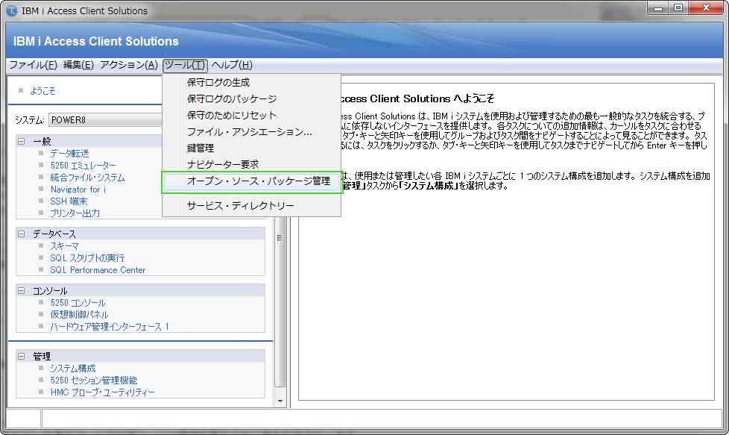Viewport: 729px width, 435px height.
Task: Close the open ツール(T) menu
Action: click(x=185, y=65)
